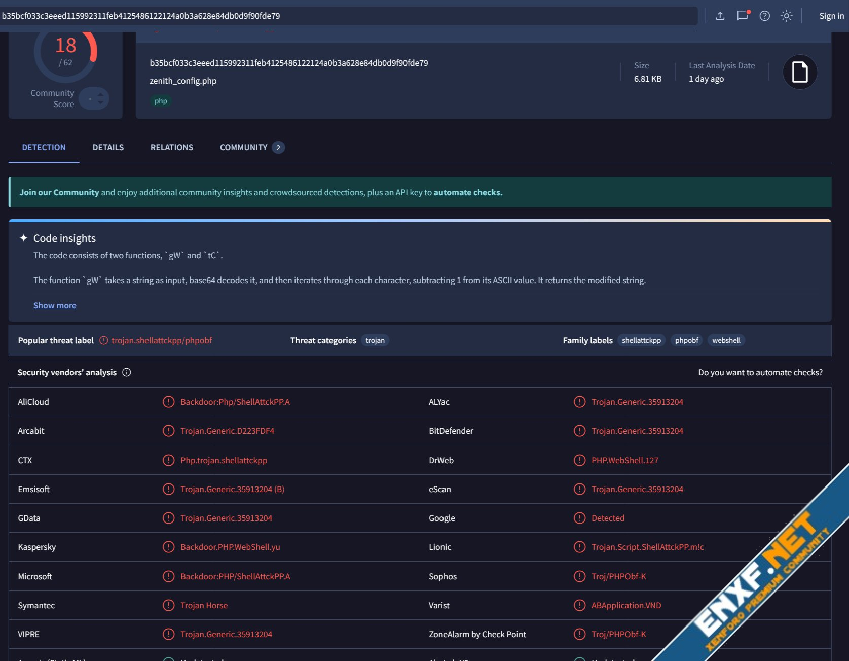Open the help question mark icon
849x661 pixels.
pos(764,16)
